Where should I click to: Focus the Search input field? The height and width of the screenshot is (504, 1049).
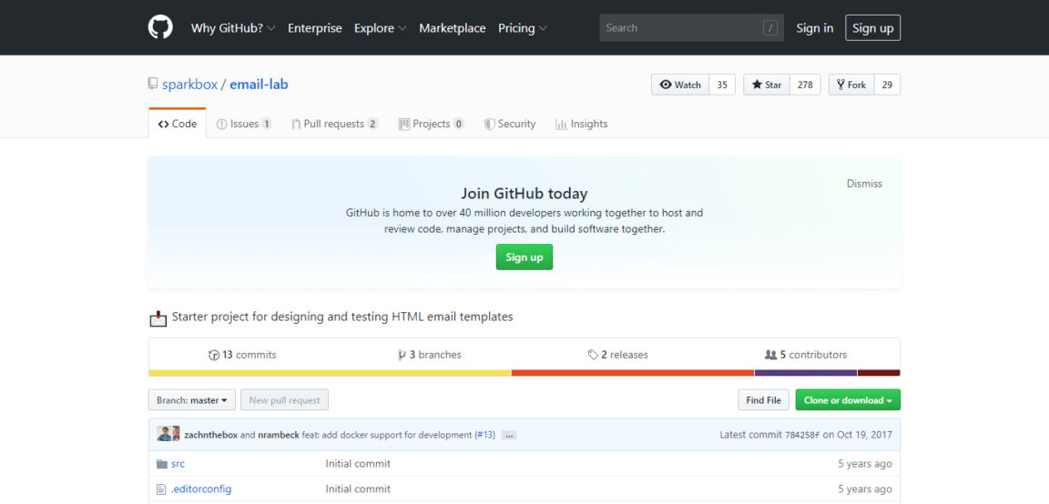click(692, 28)
